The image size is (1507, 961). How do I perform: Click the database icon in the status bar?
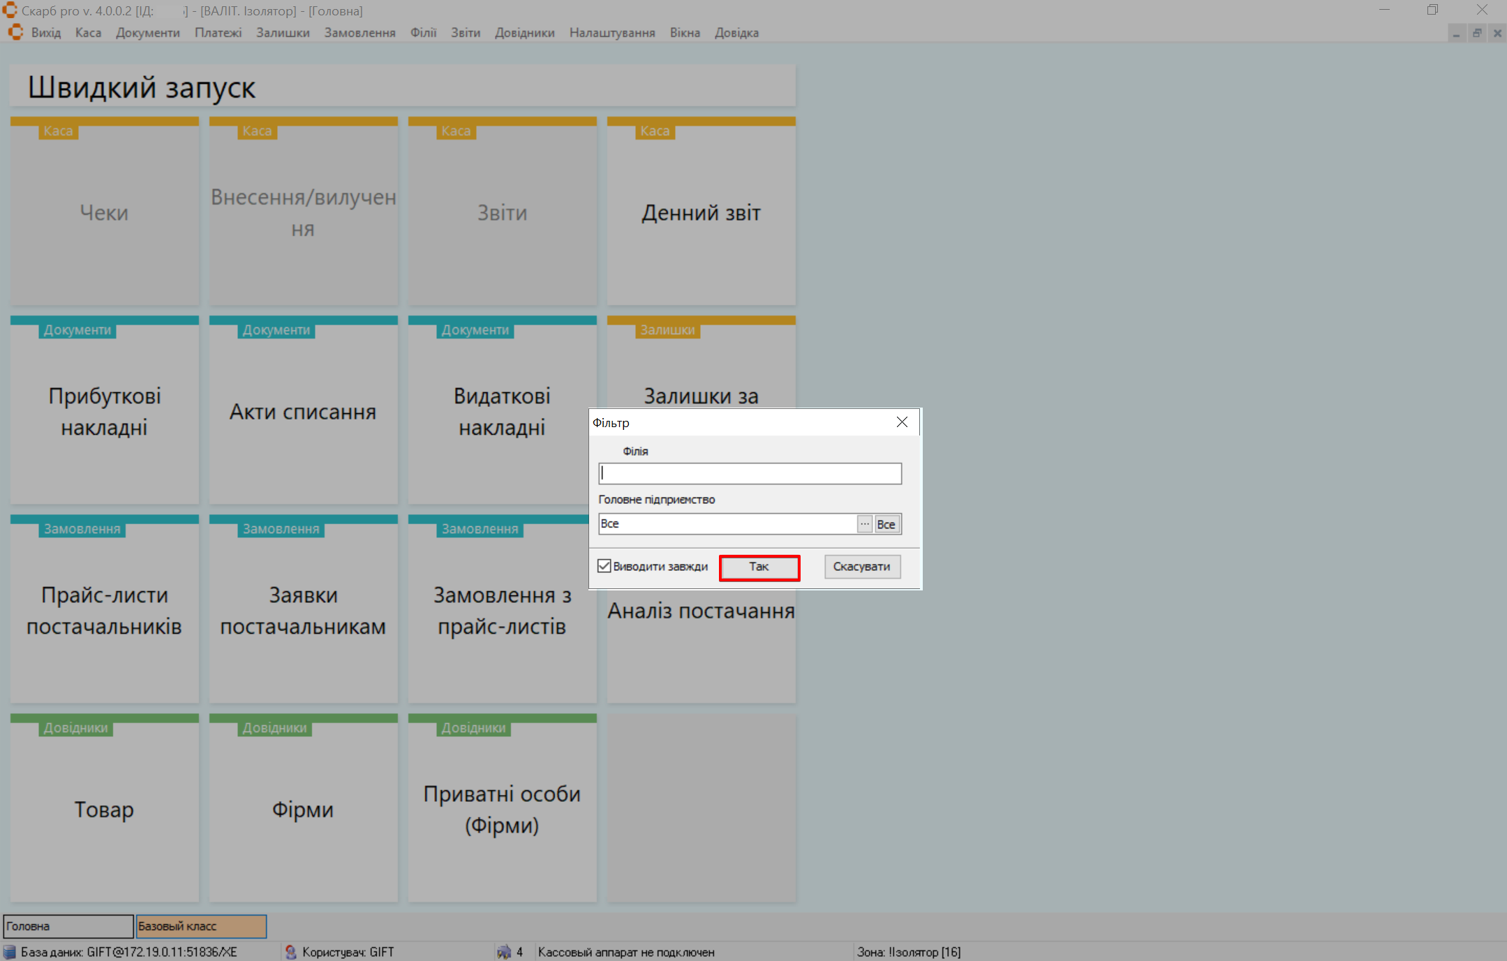click(x=10, y=952)
